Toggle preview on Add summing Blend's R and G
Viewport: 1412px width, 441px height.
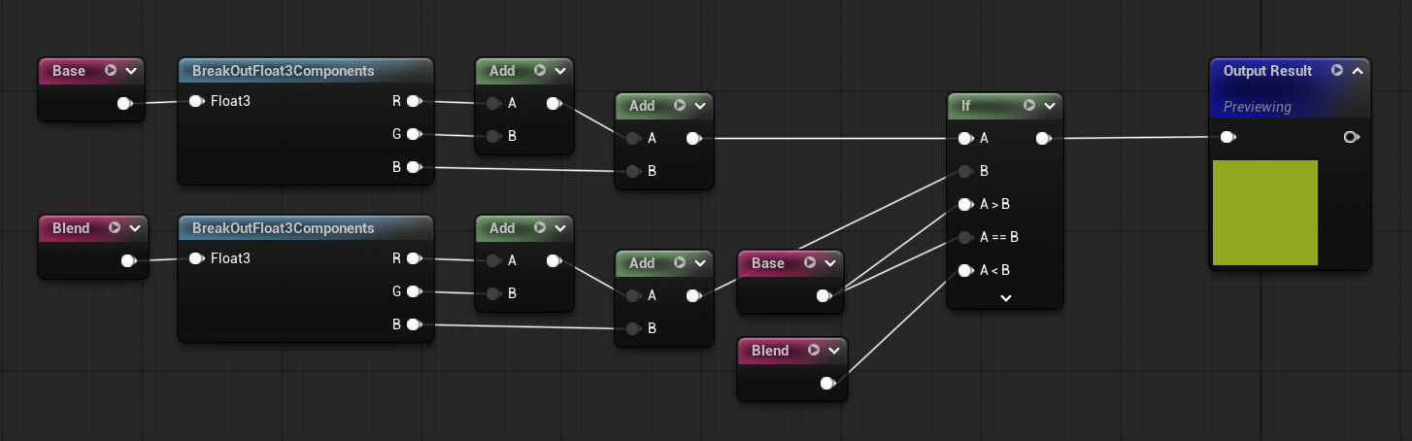tap(540, 228)
